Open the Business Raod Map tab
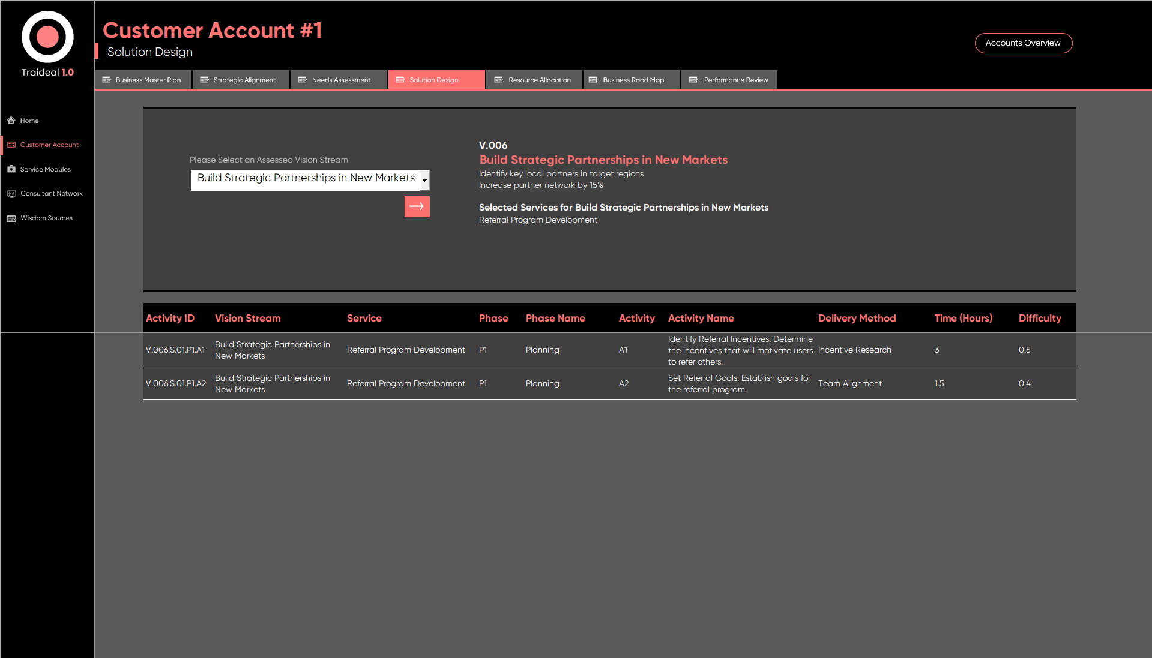The width and height of the screenshot is (1152, 658). tap(631, 80)
